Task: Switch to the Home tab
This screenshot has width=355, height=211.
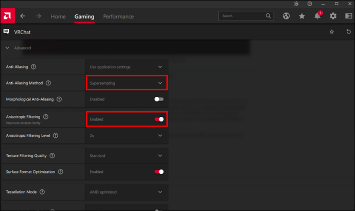Action: point(58,16)
